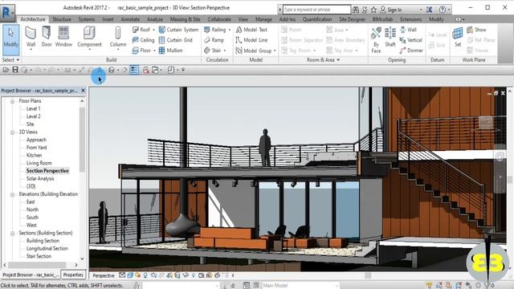The height and width of the screenshot is (289, 514).
Task: Click the Show work plane button
Action: pyautogui.click(x=476, y=30)
